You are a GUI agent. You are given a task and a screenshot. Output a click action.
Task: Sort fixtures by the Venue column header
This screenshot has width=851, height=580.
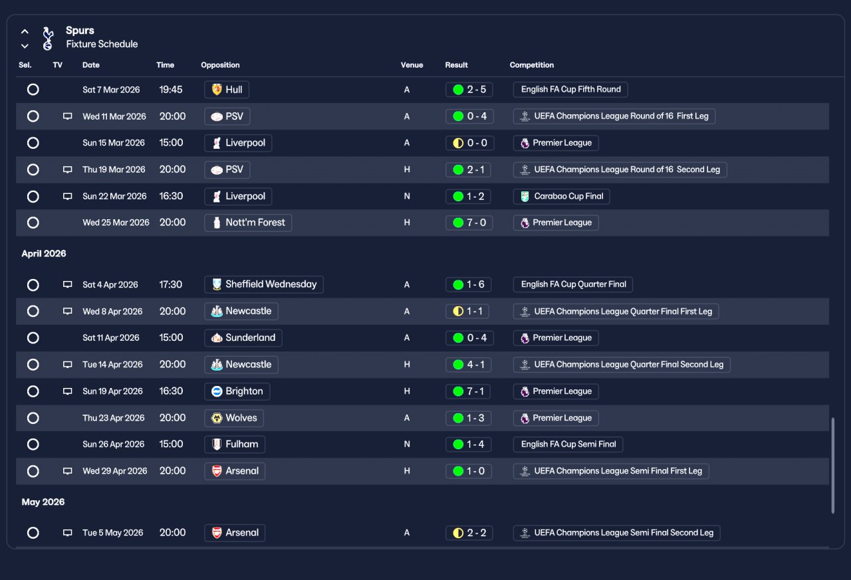[x=412, y=65]
